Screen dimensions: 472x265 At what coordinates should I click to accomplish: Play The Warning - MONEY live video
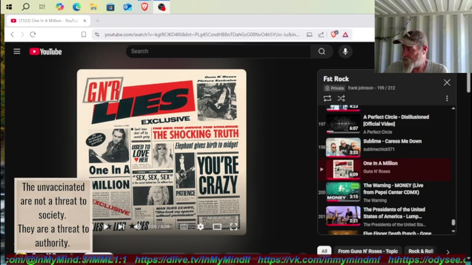pyautogui.click(x=385, y=192)
